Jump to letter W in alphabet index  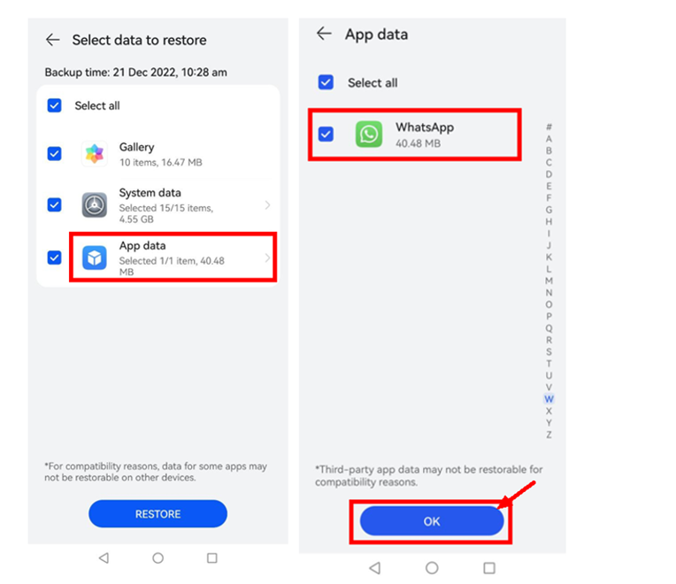tap(549, 399)
